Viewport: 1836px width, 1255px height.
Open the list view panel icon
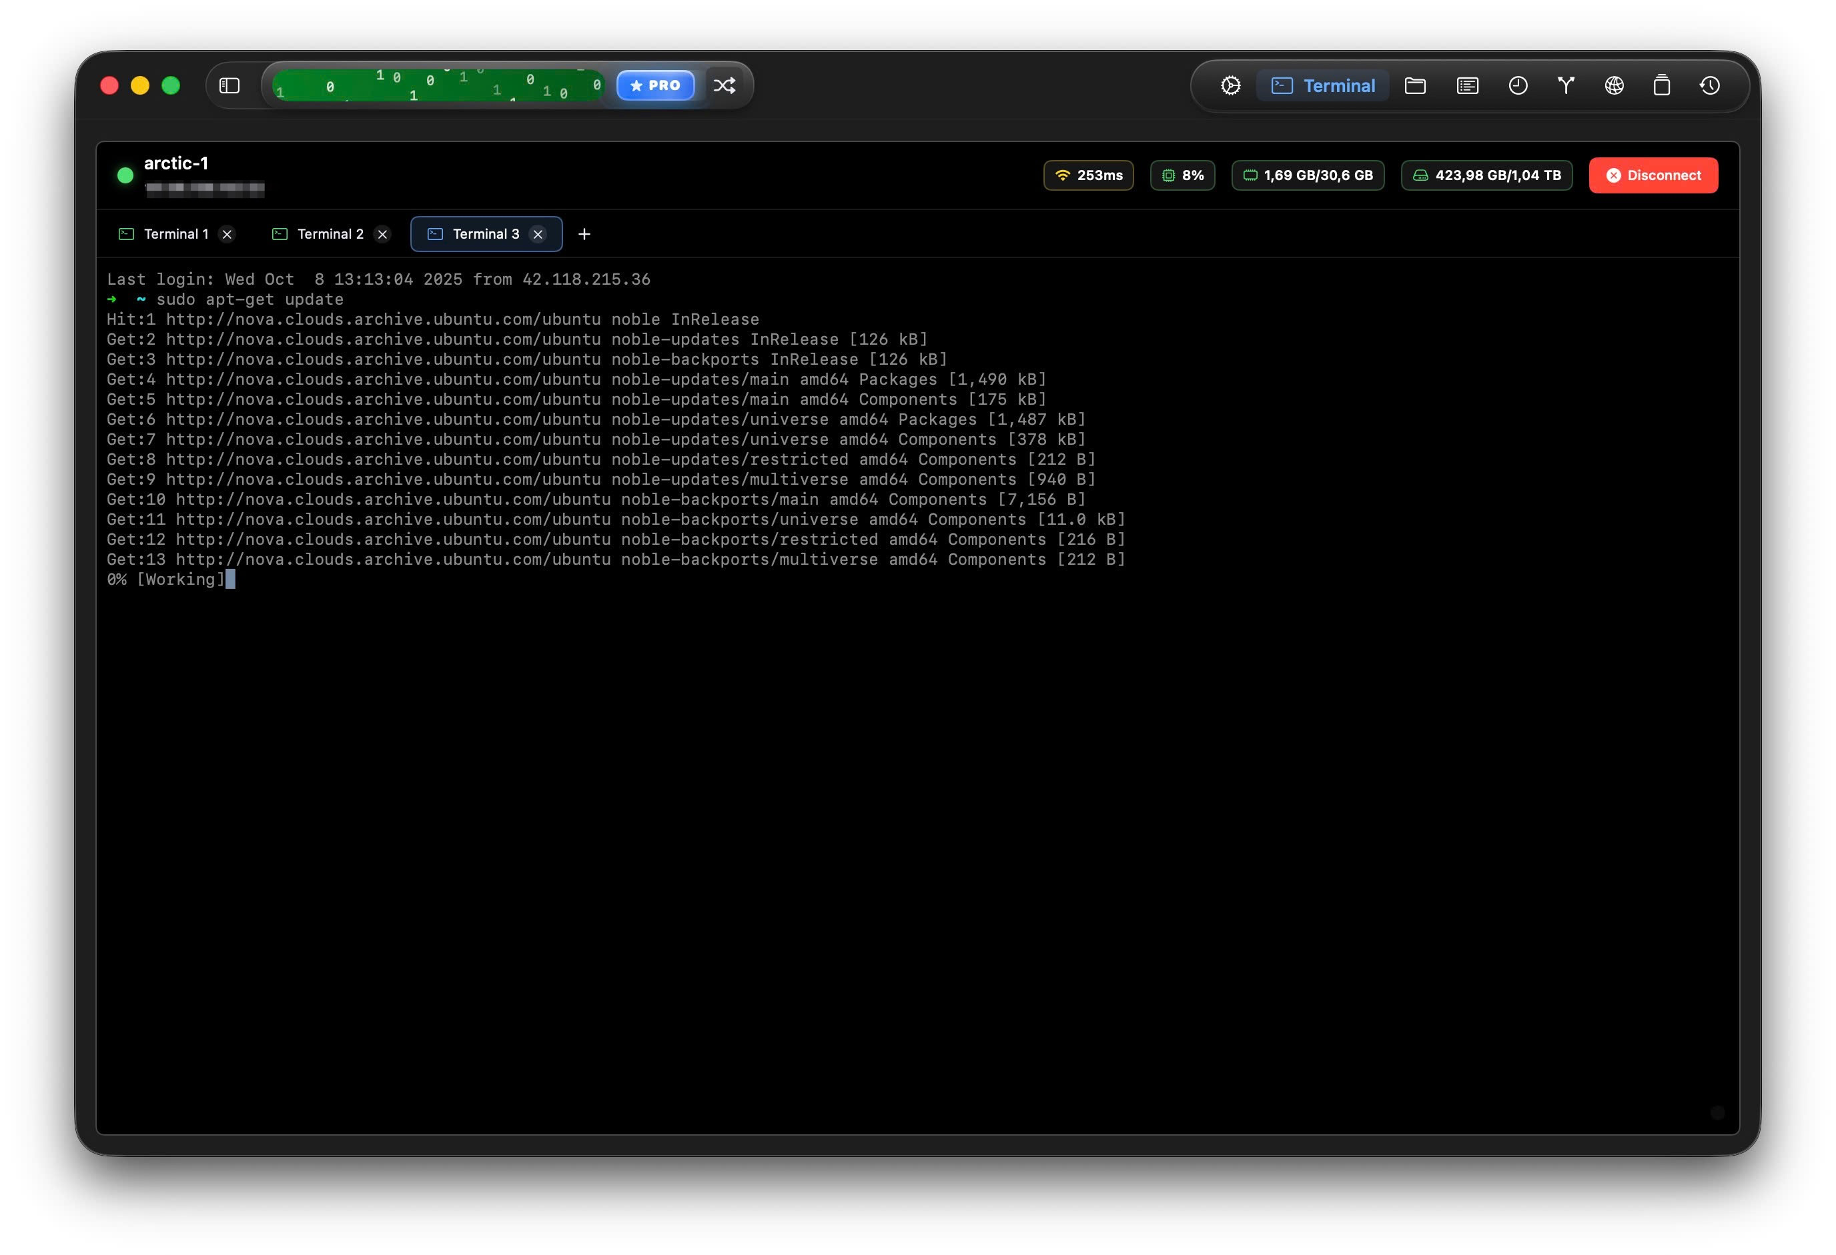point(1467,85)
